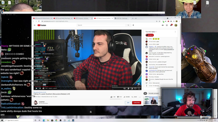Go to the YouTube Premium home logo

pyautogui.click(x=42, y=25)
